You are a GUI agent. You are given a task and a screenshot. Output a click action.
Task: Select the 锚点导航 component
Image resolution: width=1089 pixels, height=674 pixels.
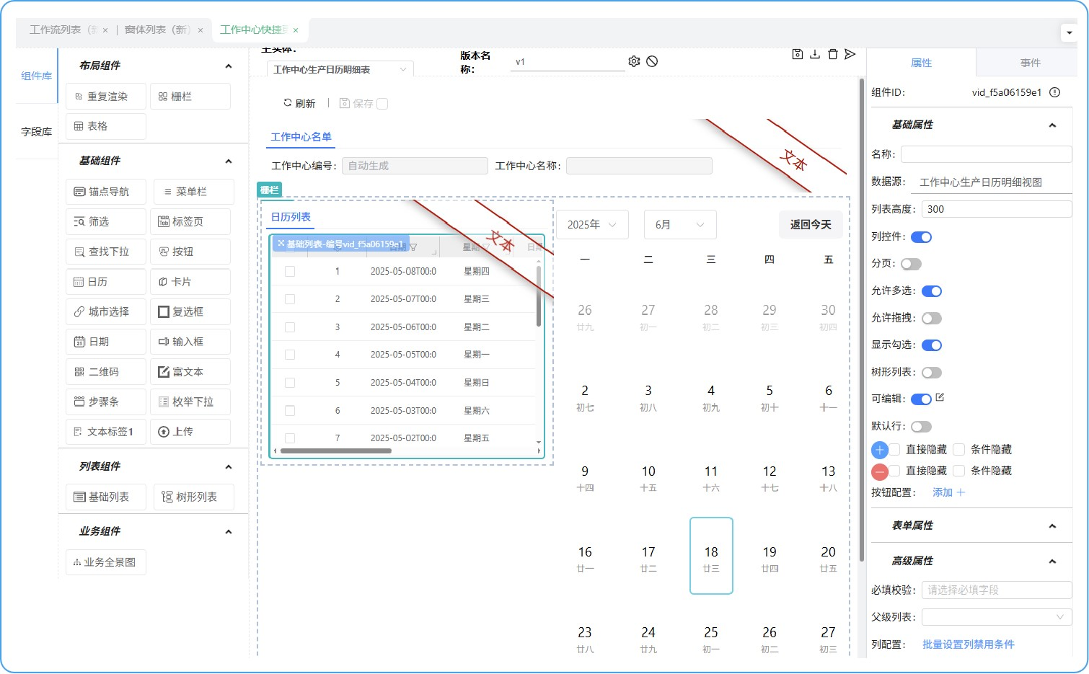[106, 192]
